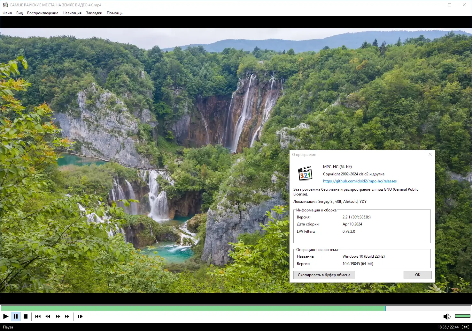Increase playback speed with the fast-forward icon
Image resolution: width=472 pixels, height=331 pixels.
pos(58,316)
